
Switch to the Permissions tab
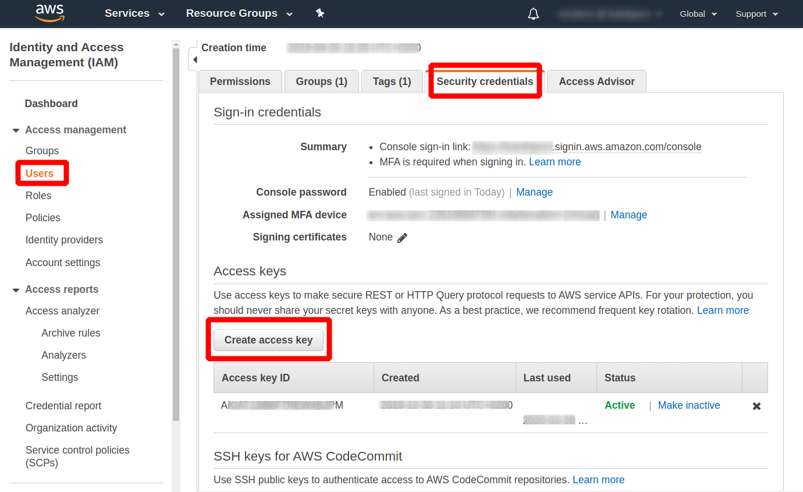(x=240, y=82)
